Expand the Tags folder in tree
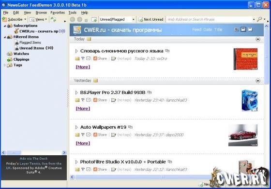This screenshot has width=271, height=189. point(5,65)
